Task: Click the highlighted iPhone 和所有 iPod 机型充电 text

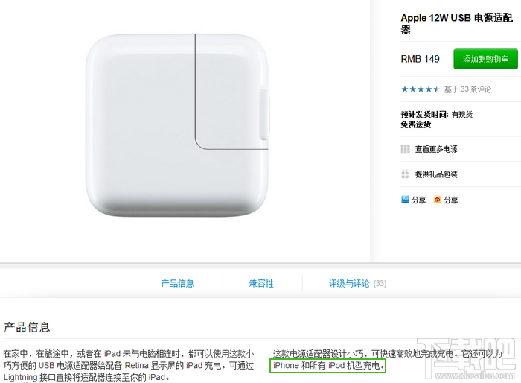Action: [x=329, y=366]
